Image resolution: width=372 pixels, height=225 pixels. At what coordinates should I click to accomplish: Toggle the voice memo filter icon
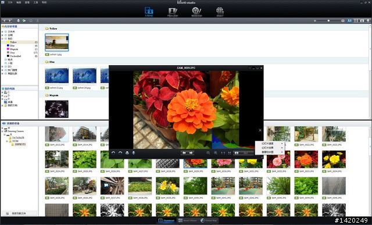[x=368, y=21]
